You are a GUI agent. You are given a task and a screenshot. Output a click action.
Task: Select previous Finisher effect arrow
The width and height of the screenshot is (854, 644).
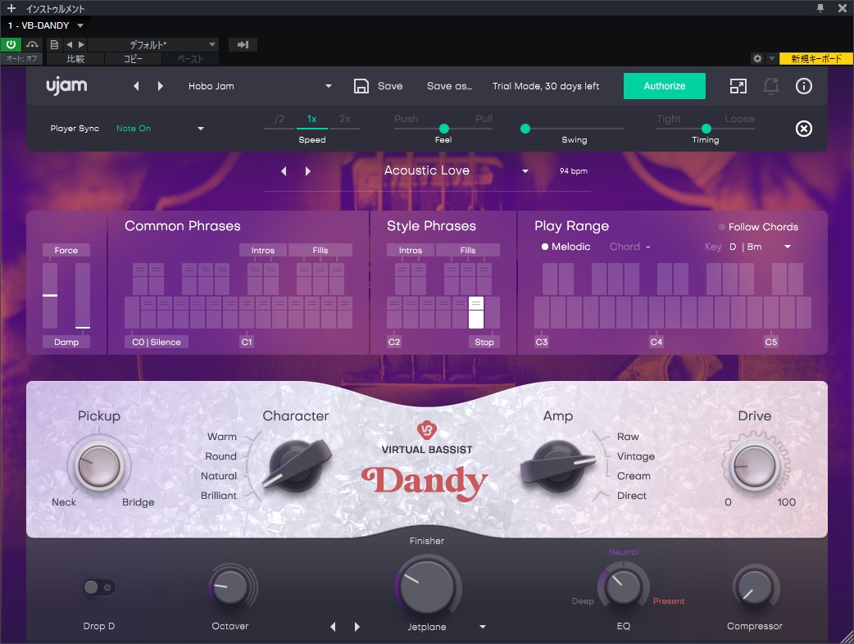(x=333, y=627)
